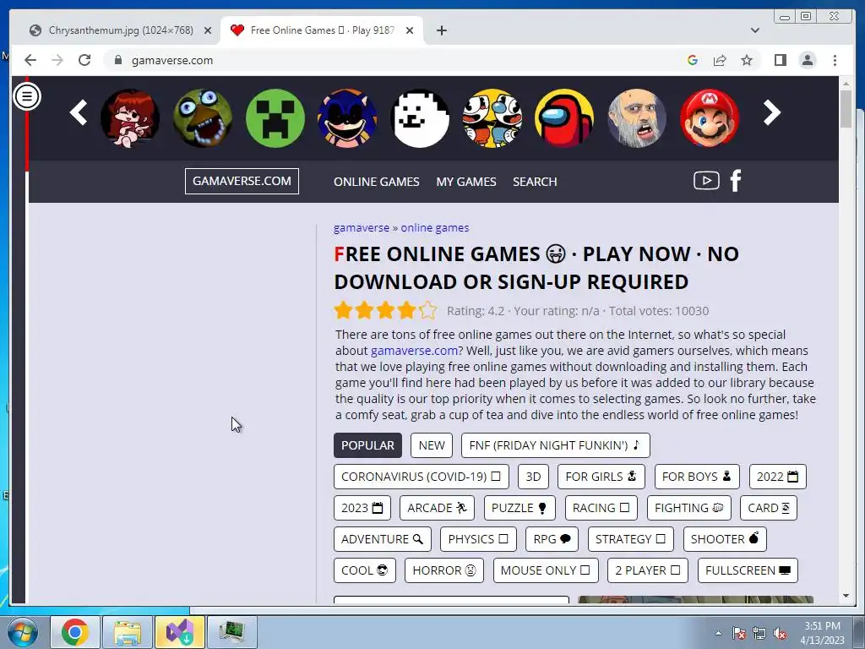This screenshot has height=649, width=865.
Task: Click gamaverse.com link in description
Action: tap(414, 351)
